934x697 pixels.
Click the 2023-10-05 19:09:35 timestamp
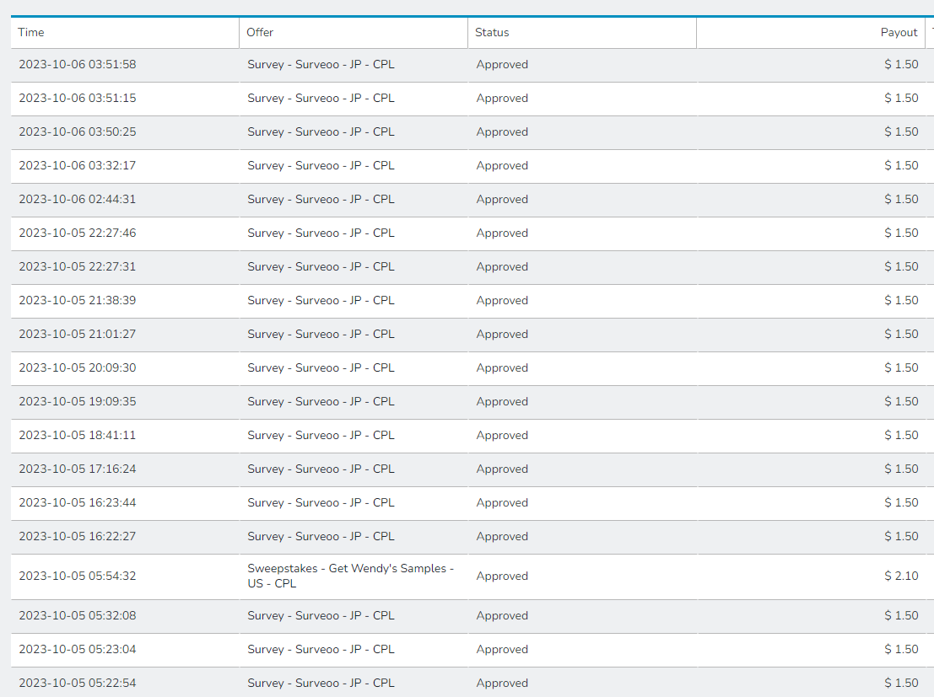tap(78, 402)
